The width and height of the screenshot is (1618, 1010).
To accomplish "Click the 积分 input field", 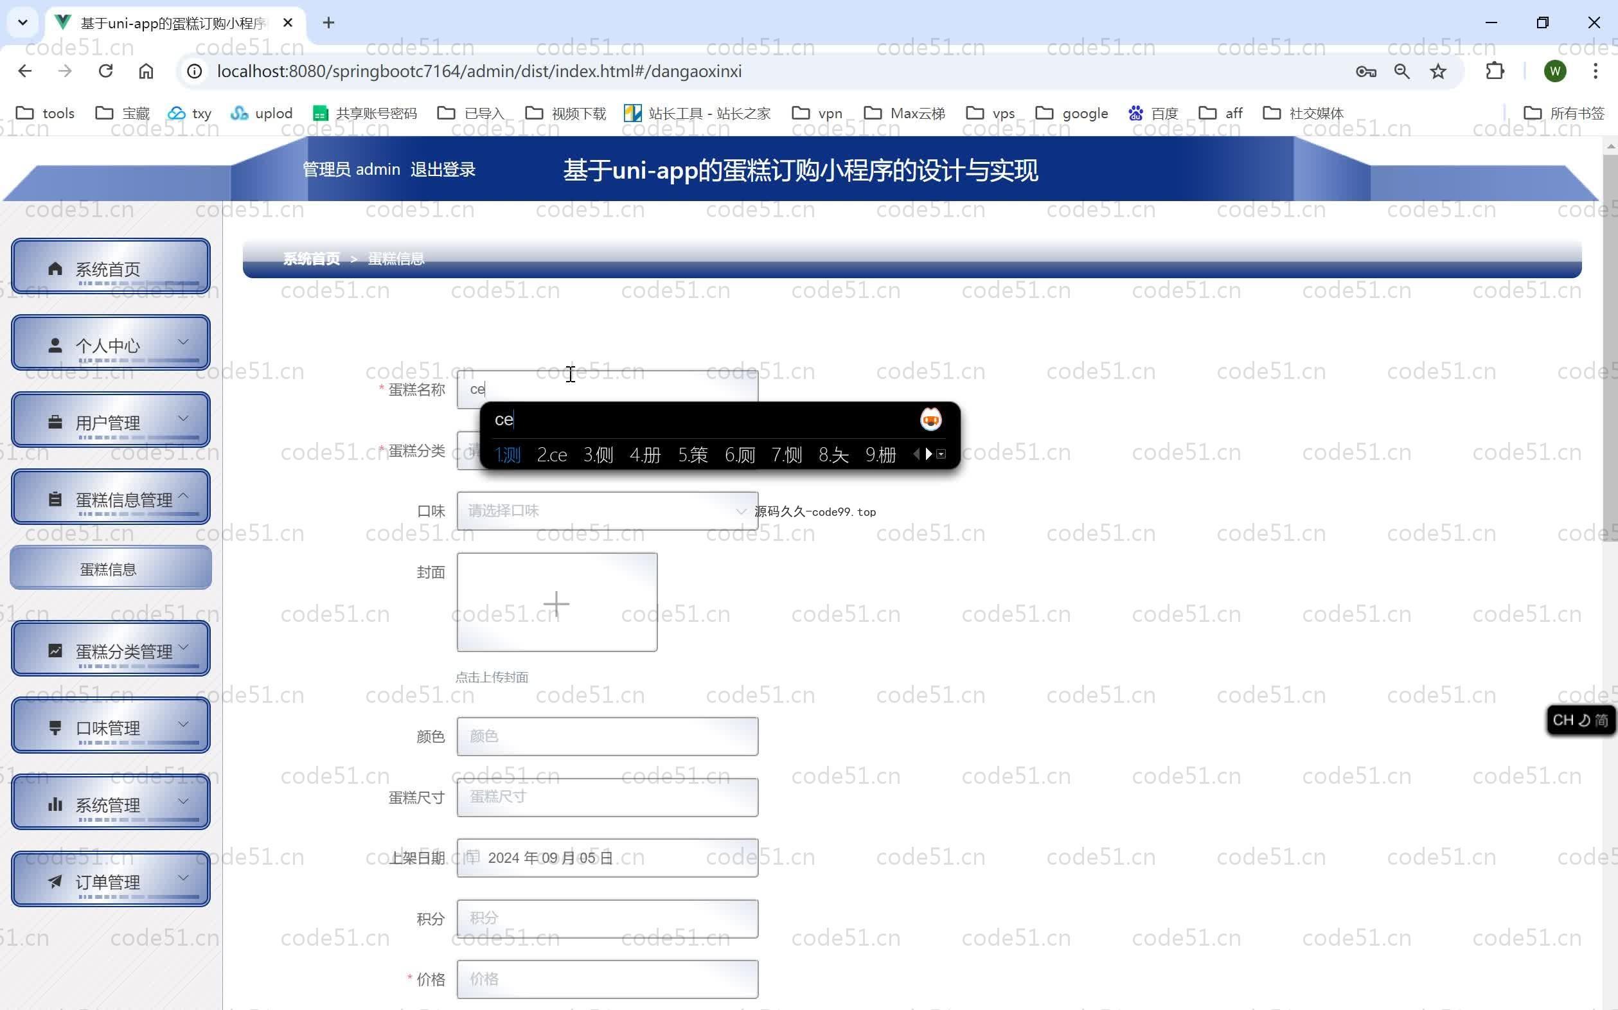I will [x=607, y=919].
